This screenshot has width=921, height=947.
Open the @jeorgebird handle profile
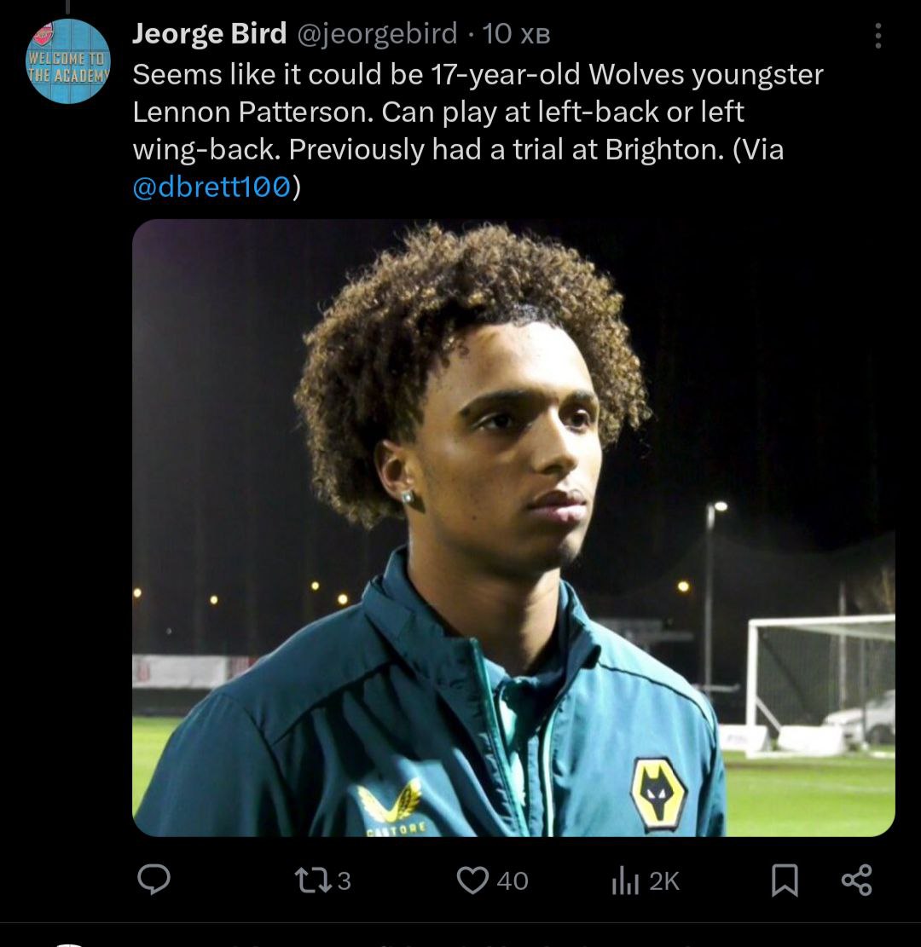point(377,34)
